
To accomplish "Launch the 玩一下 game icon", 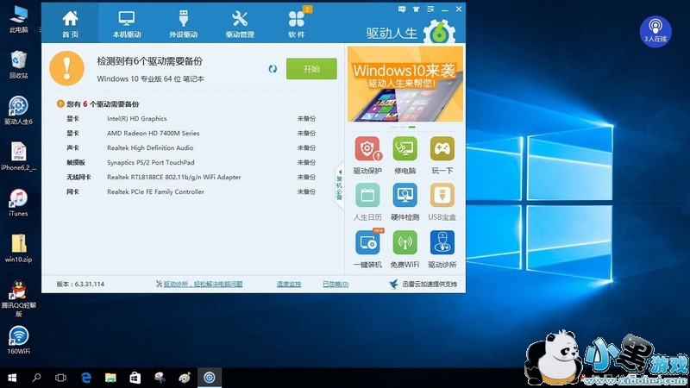I will pos(442,156).
